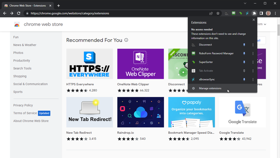
Task: Open the Privacy Policy link
Action: [x=23, y=105]
